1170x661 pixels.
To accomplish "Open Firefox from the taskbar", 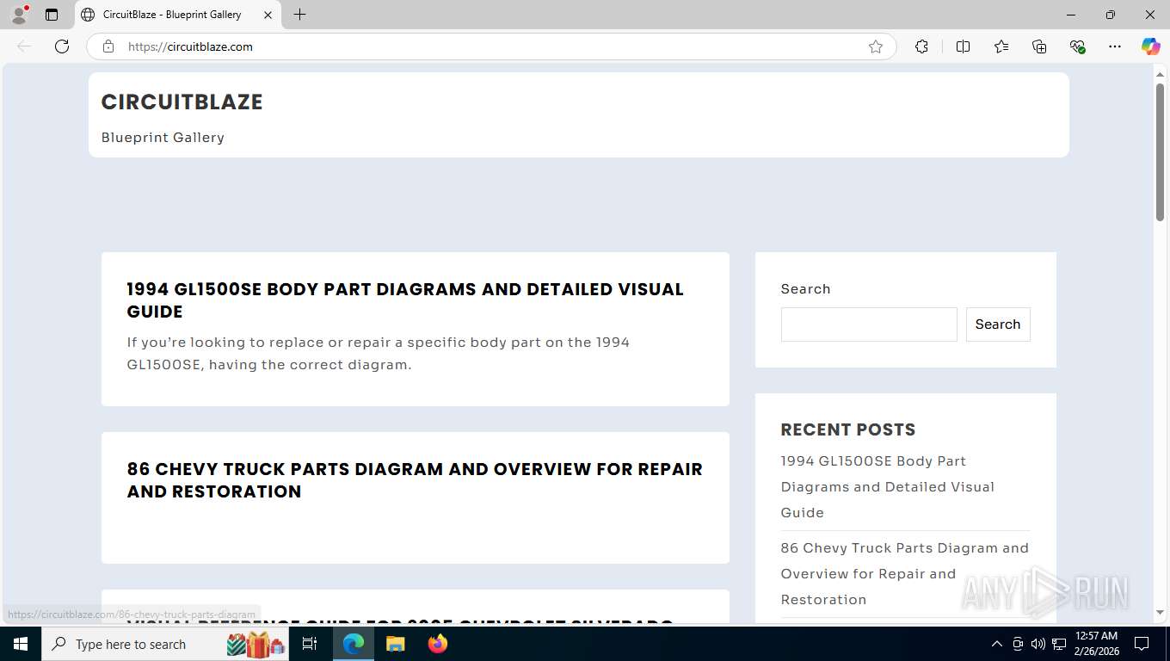I will pyautogui.click(x=438, y=644).
